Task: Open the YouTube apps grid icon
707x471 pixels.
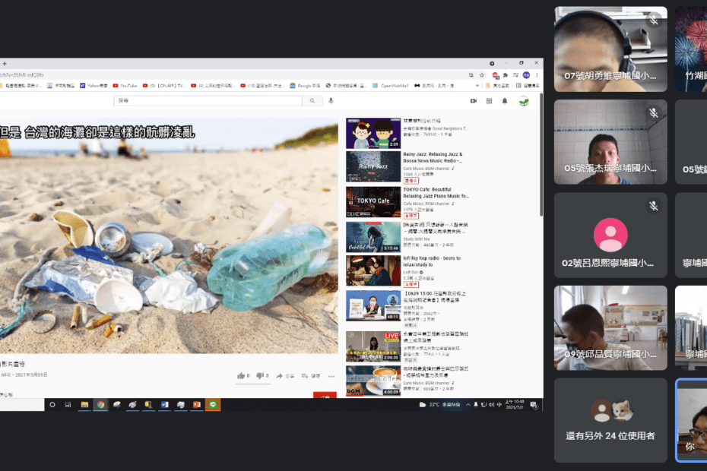Action: [489, 101]
